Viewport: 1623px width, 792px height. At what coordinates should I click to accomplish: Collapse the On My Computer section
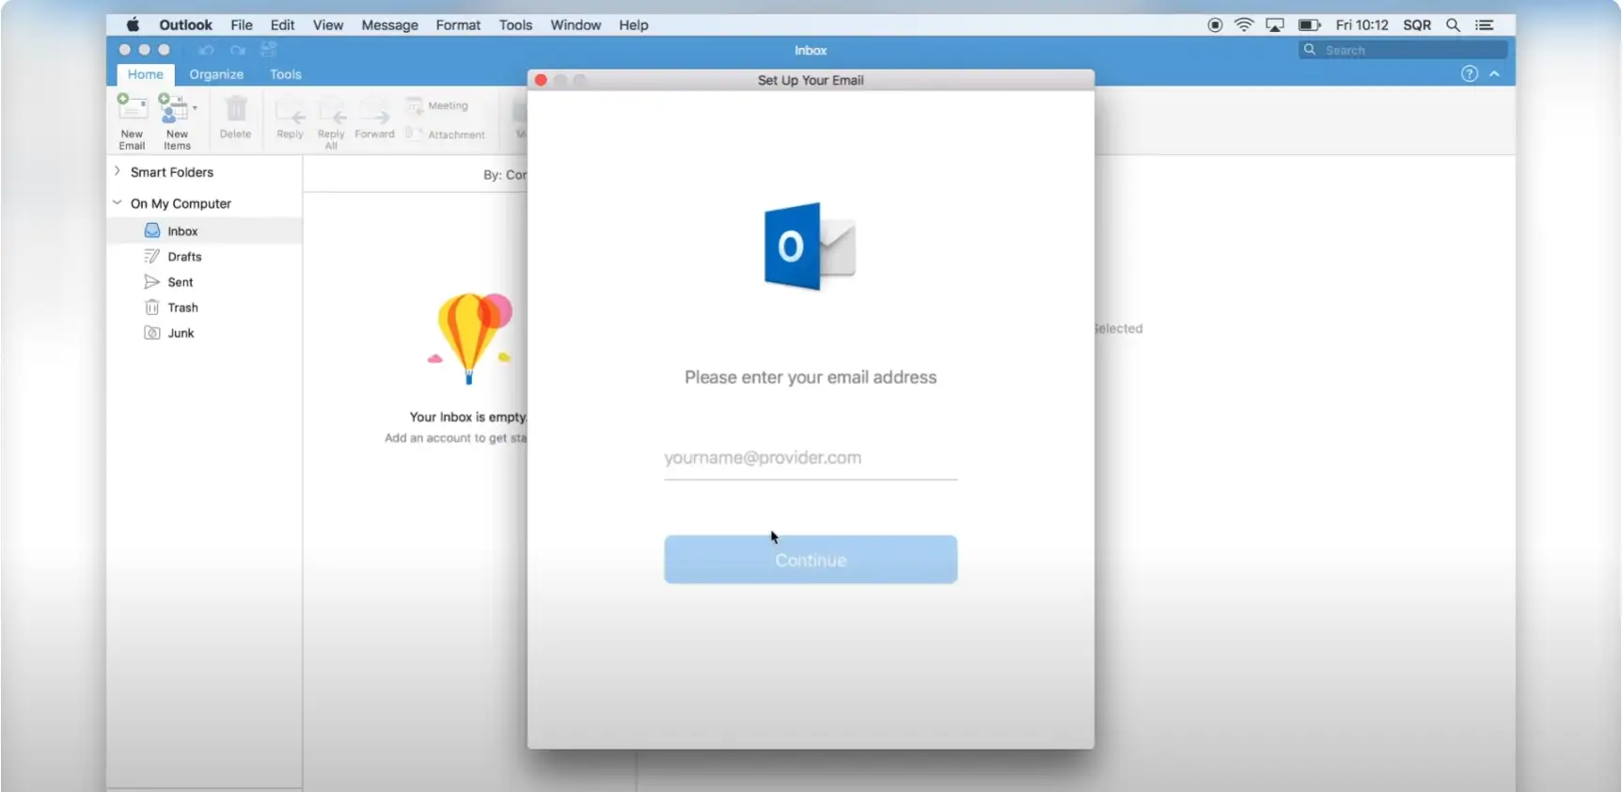(x=118, y=203)
